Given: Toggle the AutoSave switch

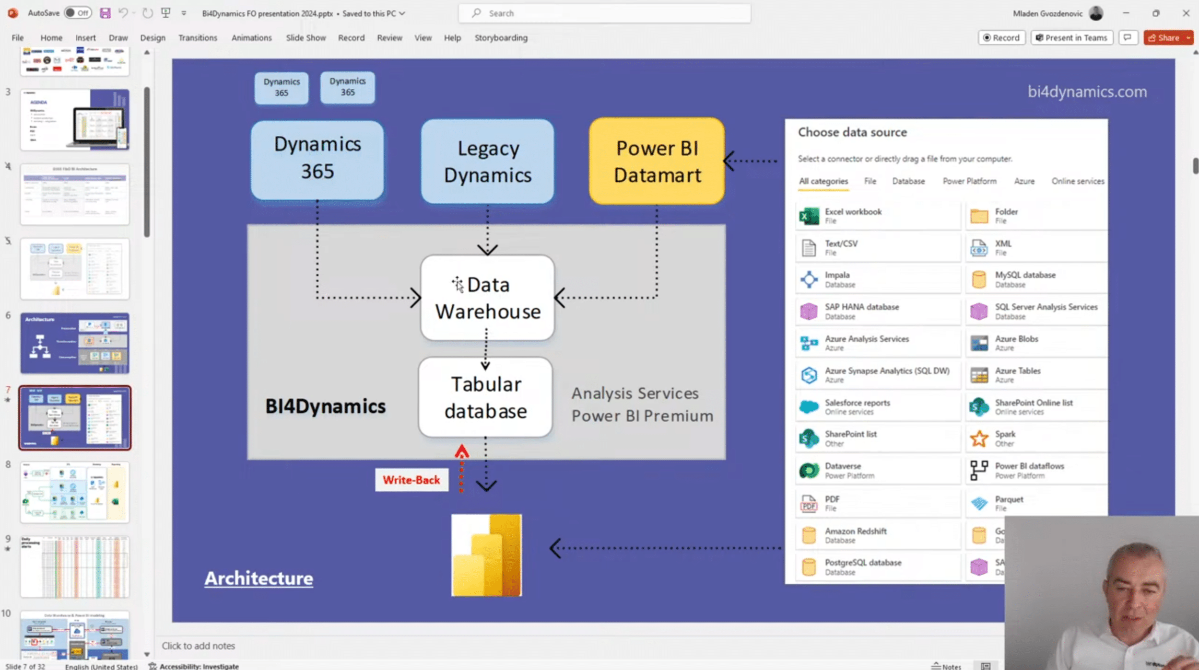Looking at the screenshot, I should point(78,13).
